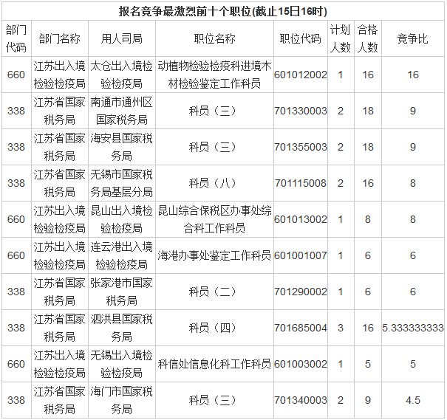Select the cell 张家港市国家税务局
Image resolution: width=447 pixels, height=420 pixels.
[x=122, y=292]
